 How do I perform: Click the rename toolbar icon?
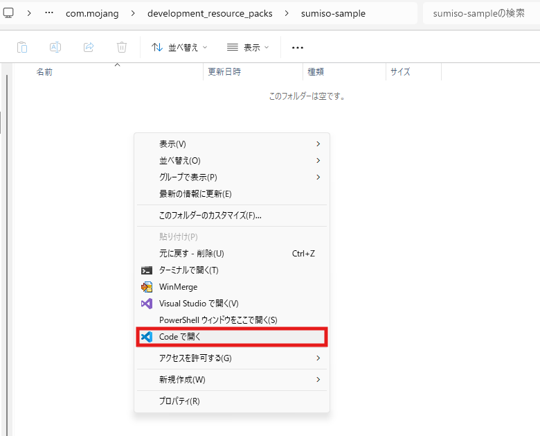pyautogui.click(x=55, y=47)
